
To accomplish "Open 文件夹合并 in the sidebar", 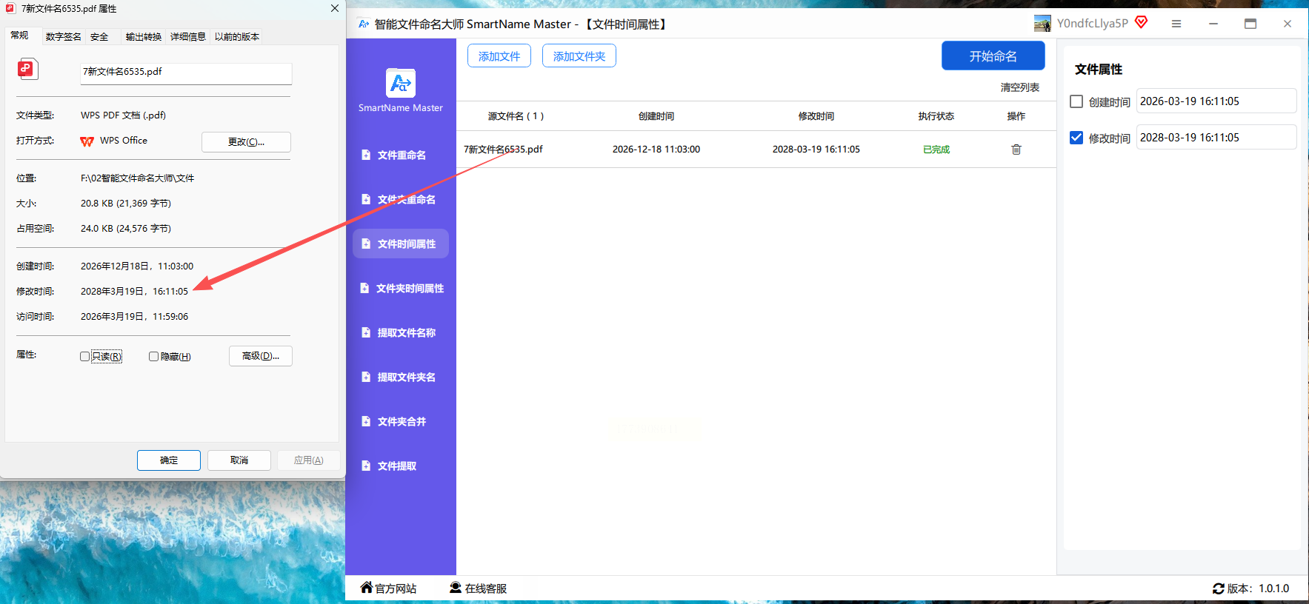I will point(401,421).
